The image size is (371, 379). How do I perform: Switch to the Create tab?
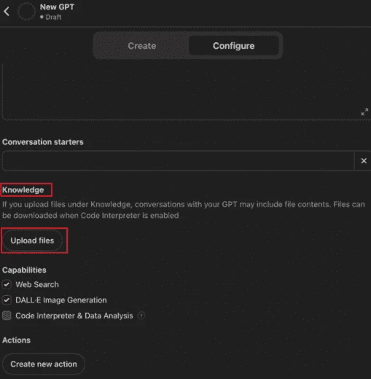142,46
